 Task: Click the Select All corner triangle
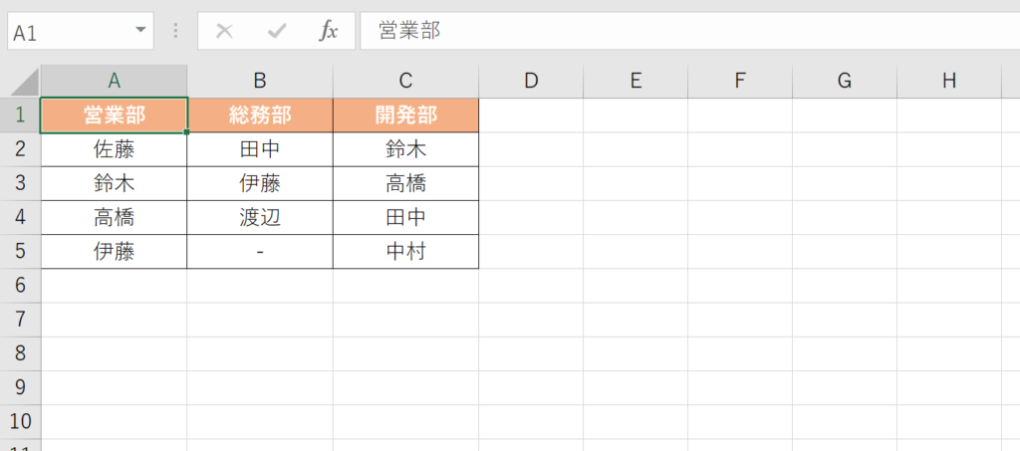click(24, 82)
